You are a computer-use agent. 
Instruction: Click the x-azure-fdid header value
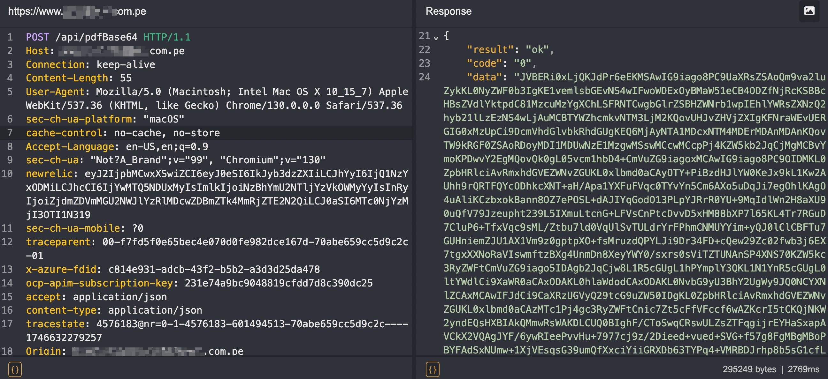pos(214,269)
